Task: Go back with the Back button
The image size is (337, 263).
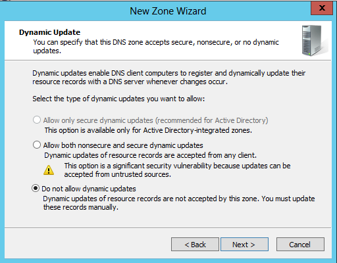Action: coord(195,244)
